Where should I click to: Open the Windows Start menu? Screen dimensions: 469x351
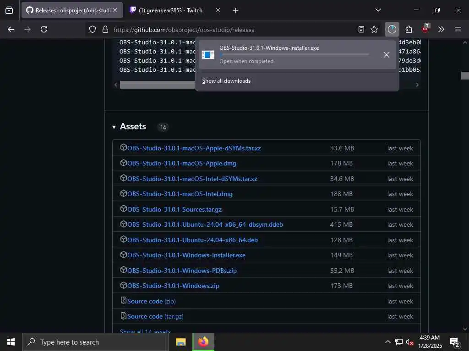click(x=11, y=342)
